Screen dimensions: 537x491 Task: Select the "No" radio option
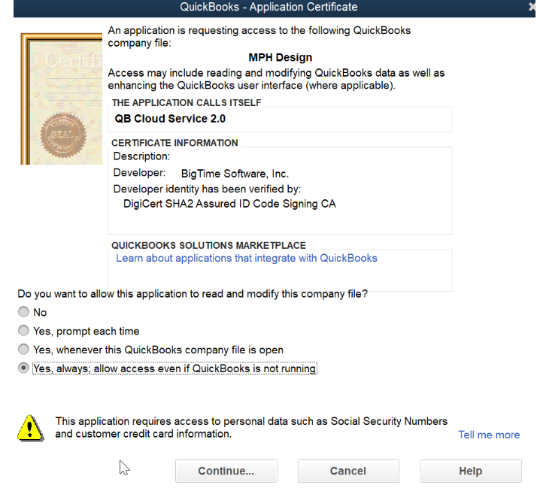click(x=23, y=312)
